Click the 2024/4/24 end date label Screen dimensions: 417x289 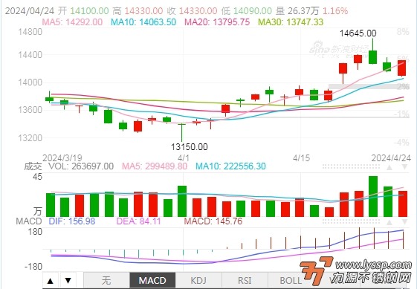pos(391,158)
